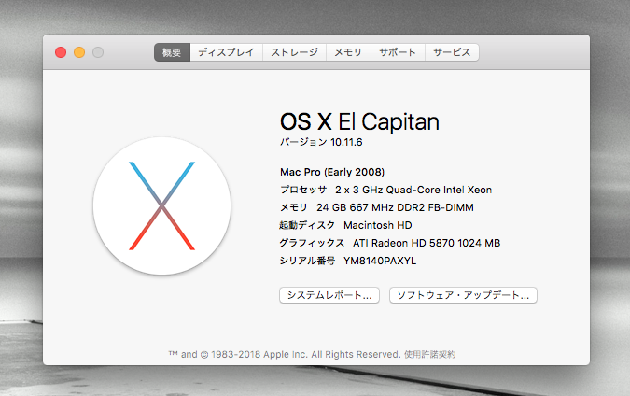Click 24 GB 667 MHz DDR2 FB-DIMM
The height and width of the screenshot is (396, 630).
pyautogui.click(x=395, y=207)
